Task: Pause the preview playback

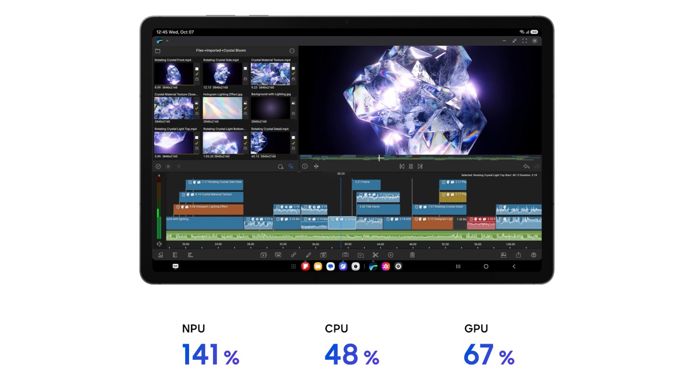Action: tap(411, 167)
